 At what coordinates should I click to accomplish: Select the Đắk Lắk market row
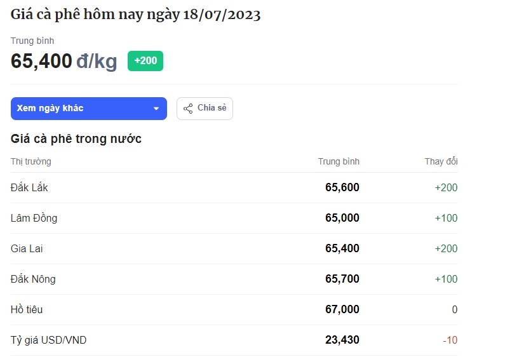(234, 187)
